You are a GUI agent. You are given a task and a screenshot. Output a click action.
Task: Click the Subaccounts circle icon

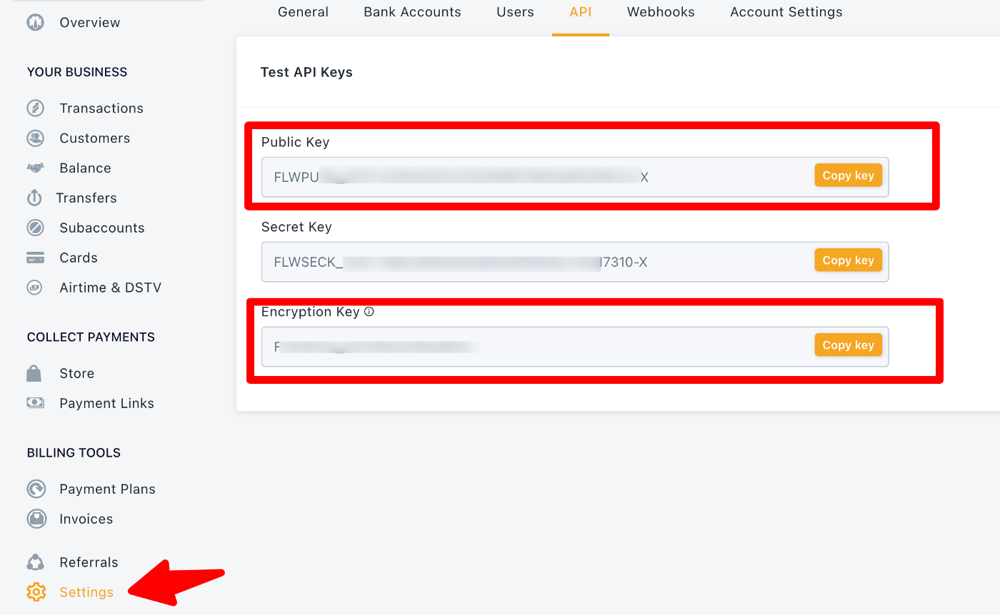coord(35,228)
